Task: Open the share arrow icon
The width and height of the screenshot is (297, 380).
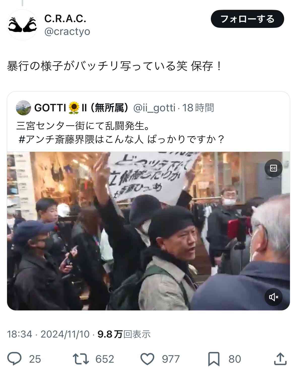Action: pos(280,359)
